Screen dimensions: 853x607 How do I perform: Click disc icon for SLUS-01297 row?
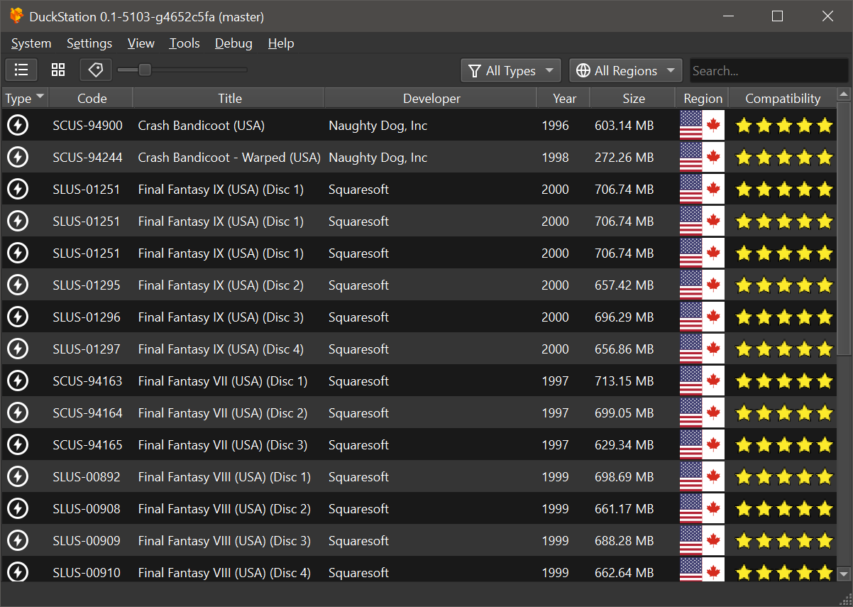pos(18,349)
